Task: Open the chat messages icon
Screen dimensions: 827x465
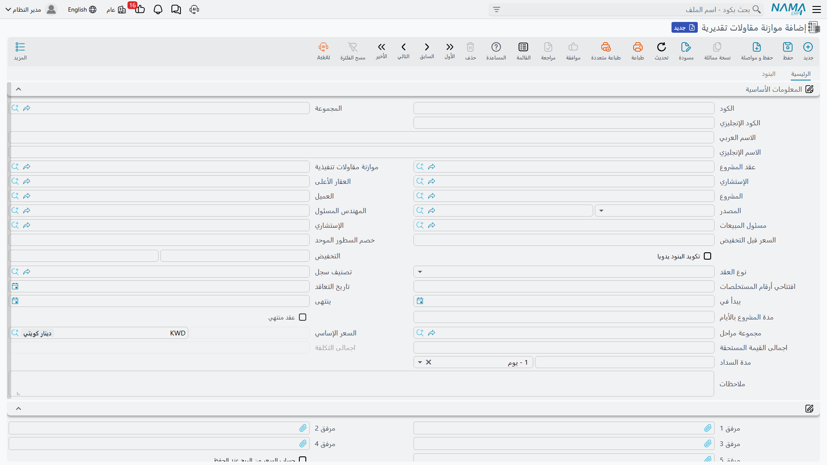Action: click(176, 9)
